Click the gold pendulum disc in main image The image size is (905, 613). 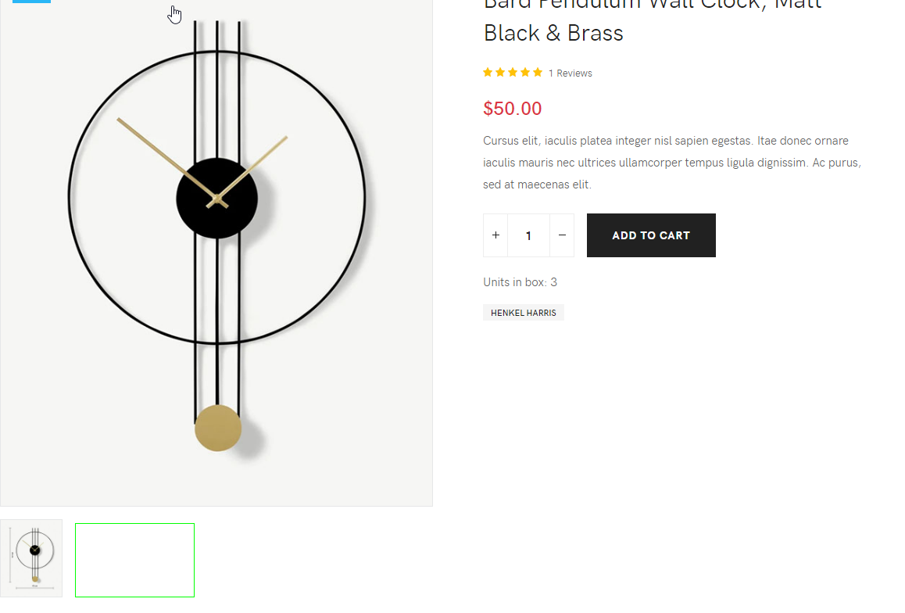[x=218, y=428]
